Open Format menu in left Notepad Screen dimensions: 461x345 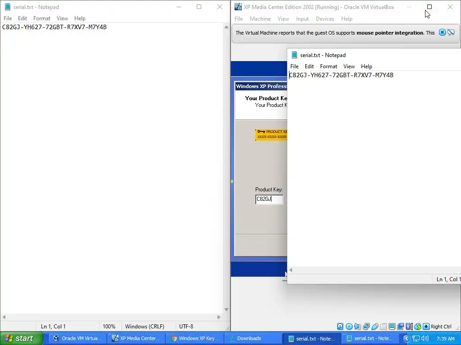(x=42, y=18)
